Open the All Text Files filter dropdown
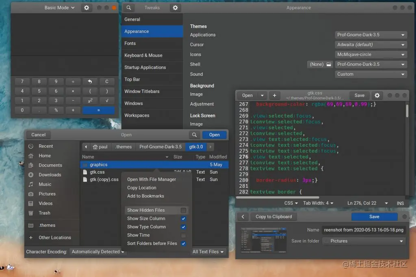 208,252
